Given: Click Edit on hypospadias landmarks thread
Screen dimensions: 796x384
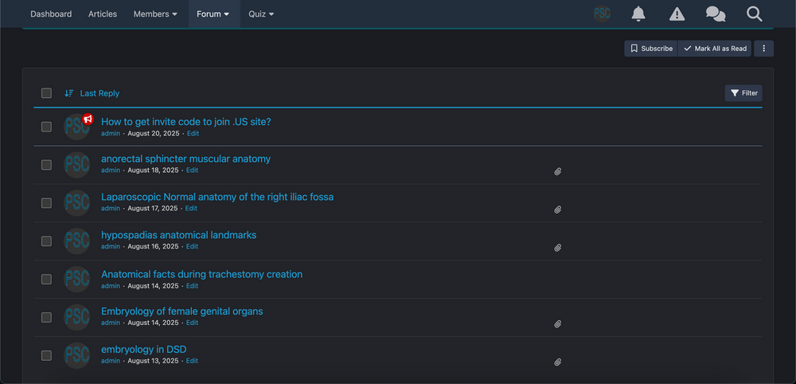Looking at the screenshot, I should (192, 246).
